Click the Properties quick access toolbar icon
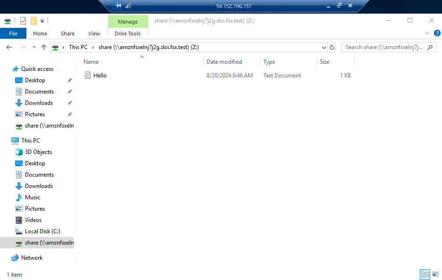Viewport: 442px width, 280px height. pyautogui.click(x=23, y=21)
